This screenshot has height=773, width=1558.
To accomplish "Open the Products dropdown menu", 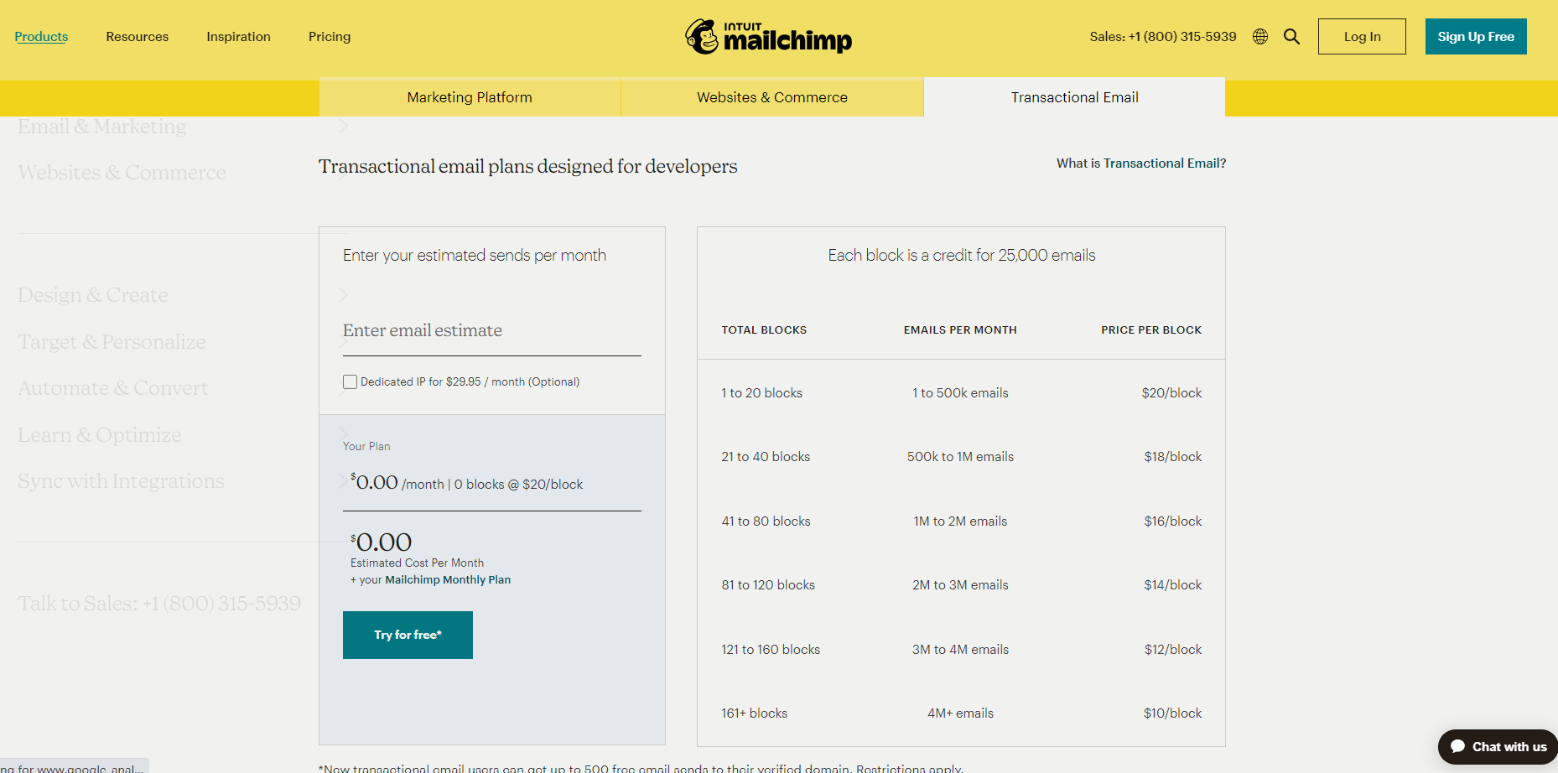I will pos(40,36).
